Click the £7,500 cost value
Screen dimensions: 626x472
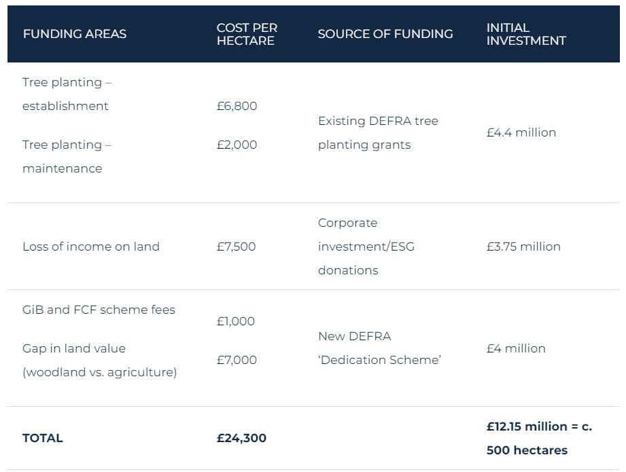236,247
